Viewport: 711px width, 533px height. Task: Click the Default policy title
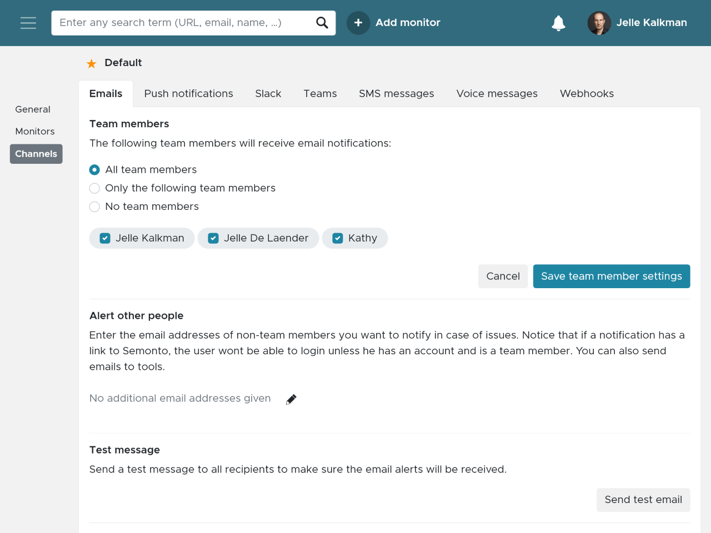[x=123, y=63]
